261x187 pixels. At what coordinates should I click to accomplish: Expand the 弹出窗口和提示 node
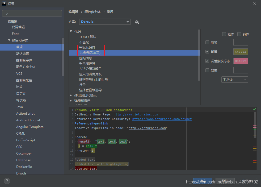(x=71, y=95)
